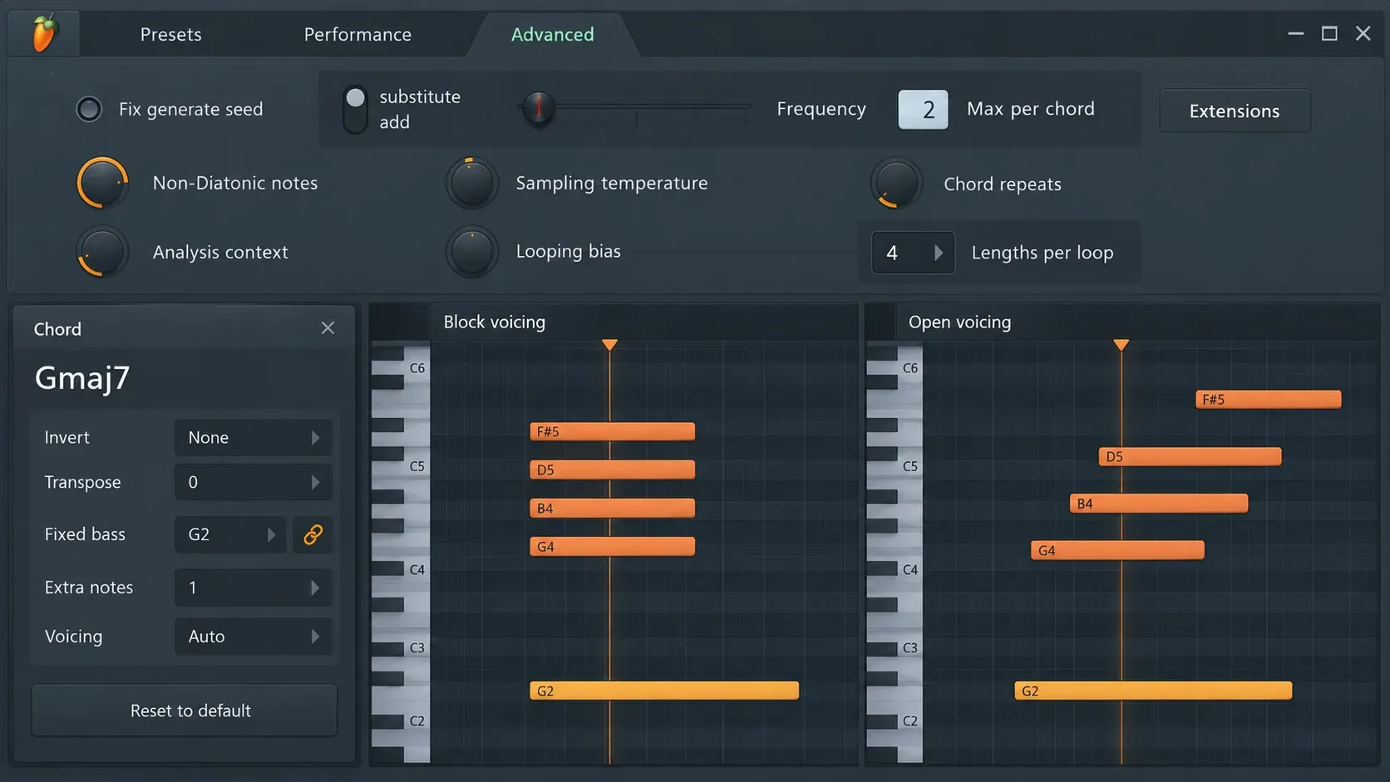Click the FL Studio fruit logo icon

click(x=44, y=34)
